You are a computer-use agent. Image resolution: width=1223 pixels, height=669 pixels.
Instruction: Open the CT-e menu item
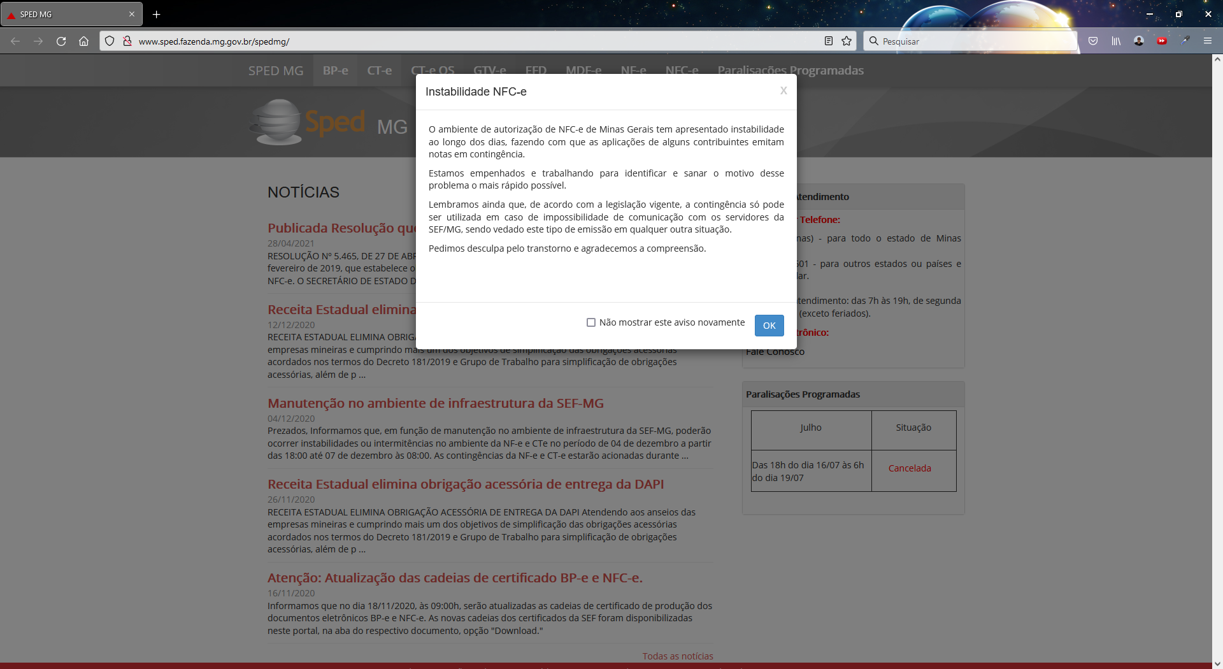(380, 71)
